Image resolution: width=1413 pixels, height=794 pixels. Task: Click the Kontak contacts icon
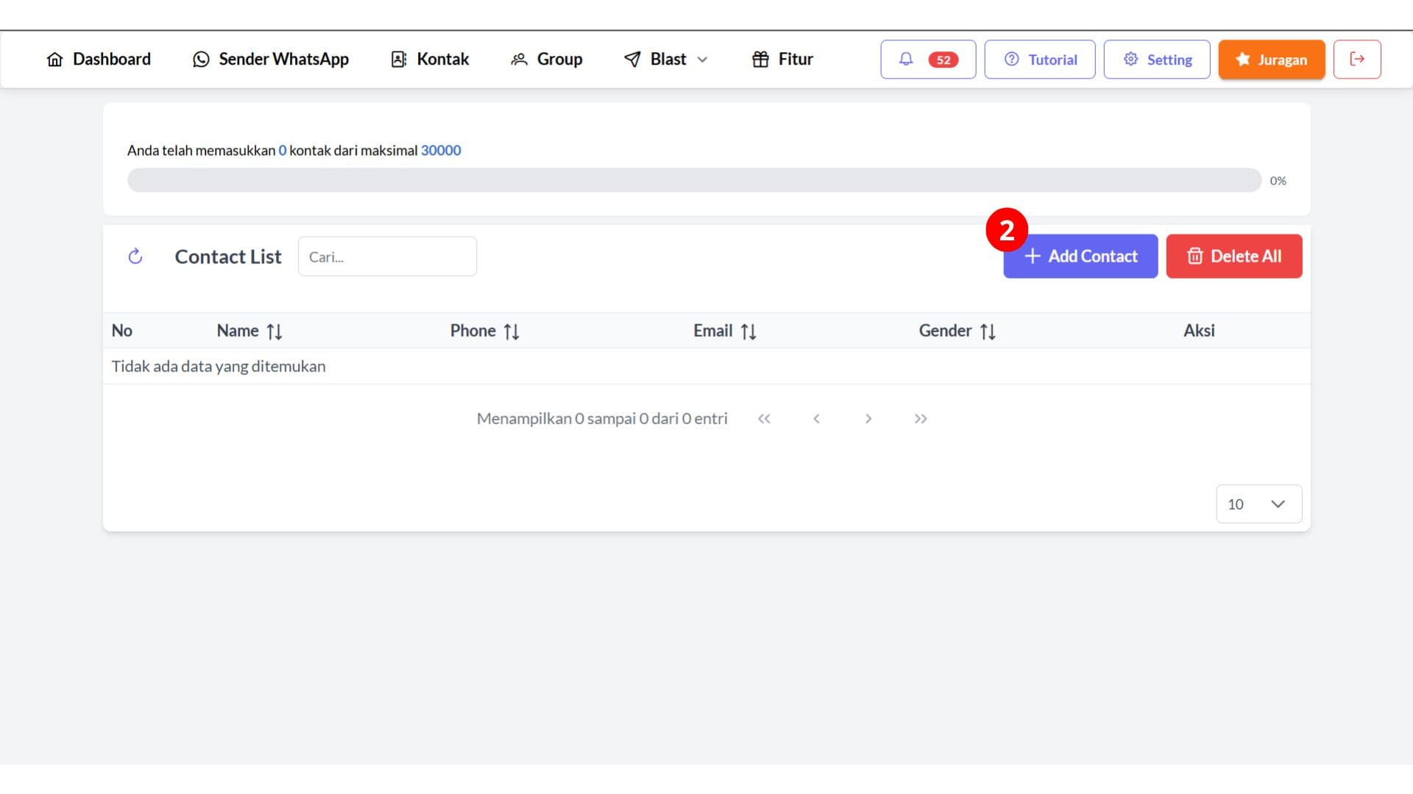coord(398,59)
